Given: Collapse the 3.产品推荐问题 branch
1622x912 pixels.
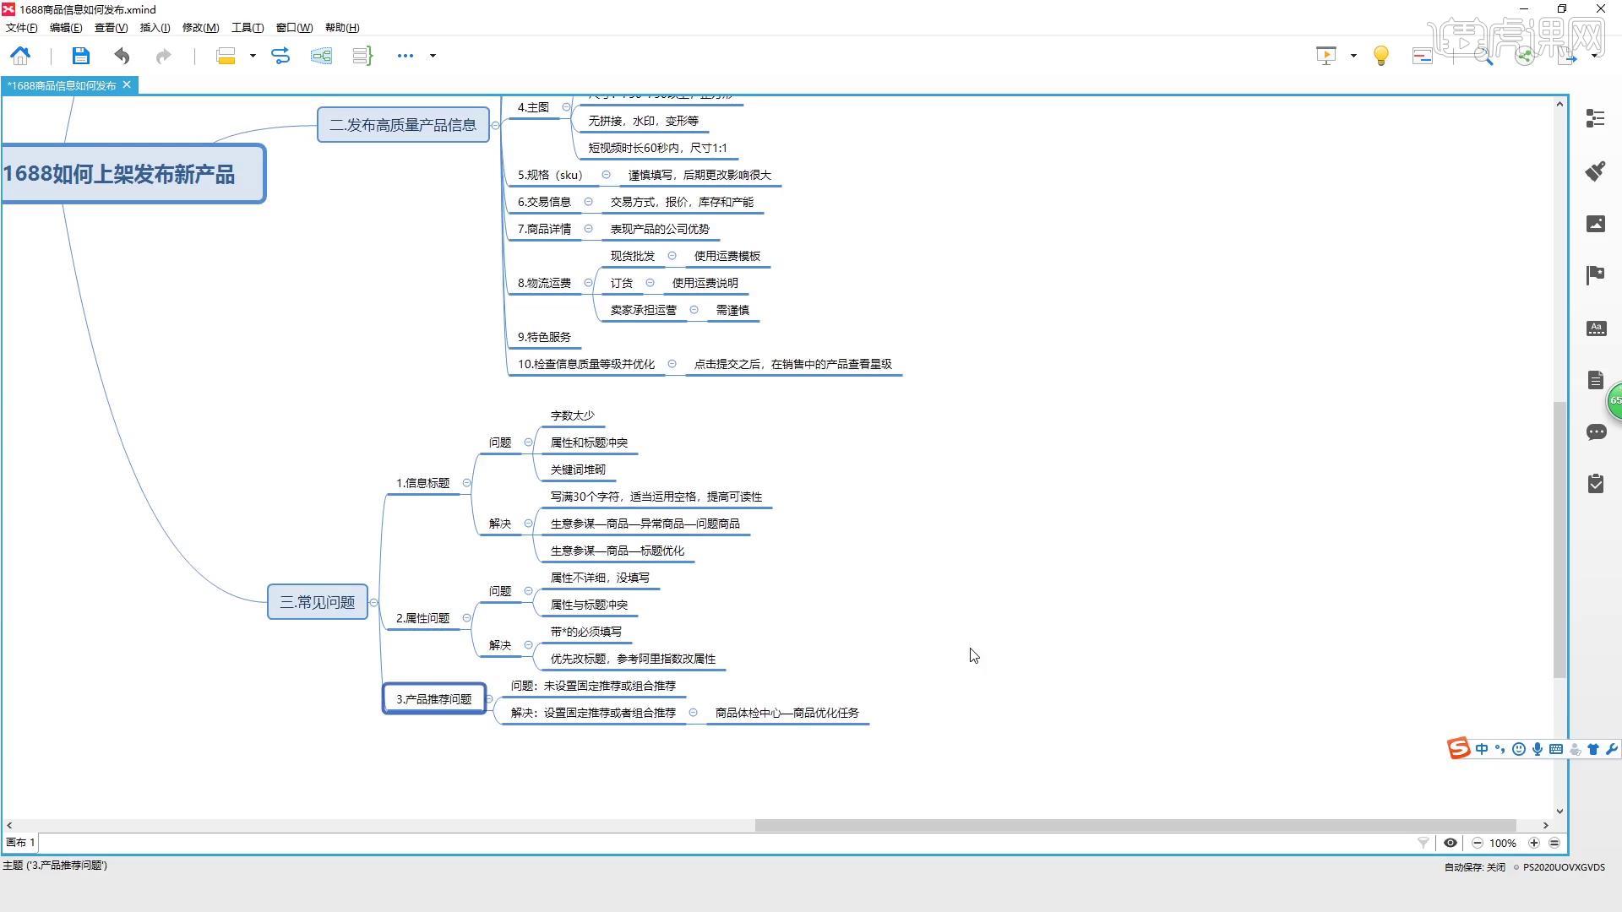Looking at the screenshot, I should [x=489, y=699].
